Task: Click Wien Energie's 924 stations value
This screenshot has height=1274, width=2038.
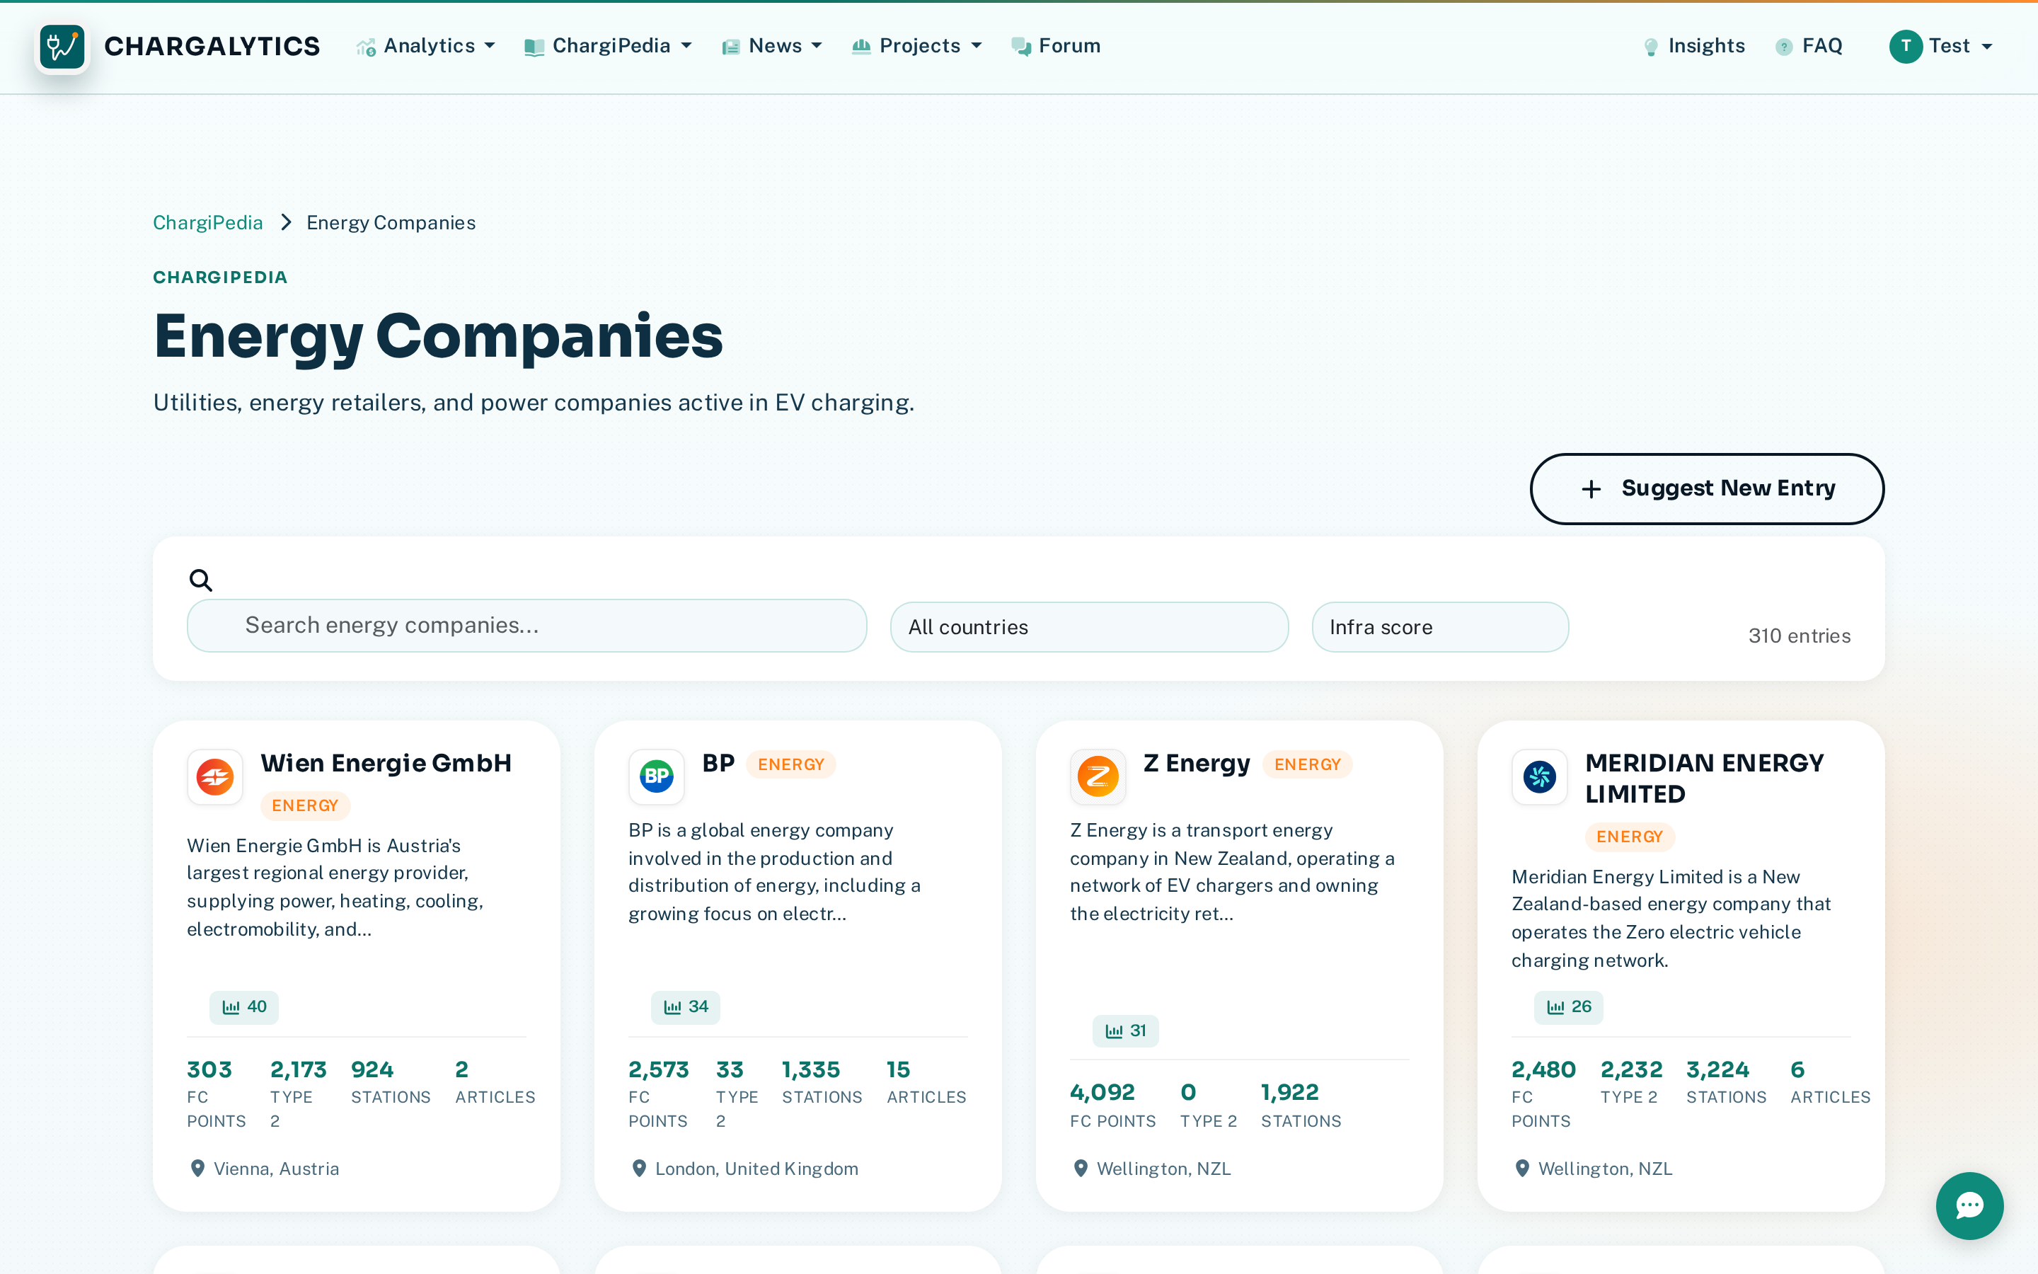Action: point(372,1069)
